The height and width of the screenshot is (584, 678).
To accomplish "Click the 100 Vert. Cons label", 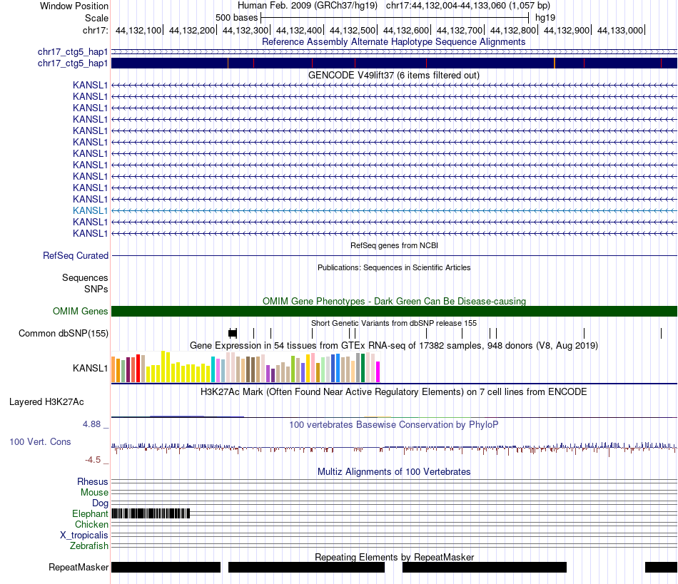I will (x=40, y=442).
